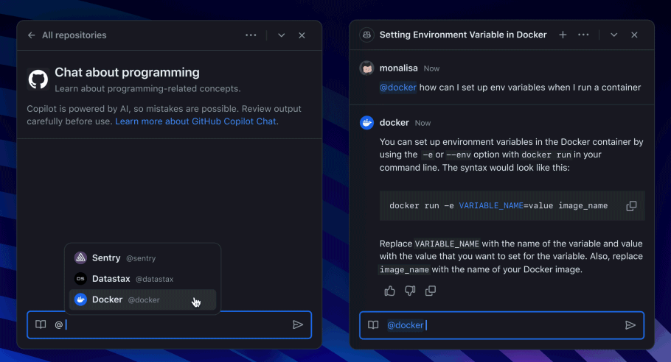Image resolution: width=671 pixels, height=362 pixels.
Task: Close the Setting Environment Variable chat panel
Action: 634,35
